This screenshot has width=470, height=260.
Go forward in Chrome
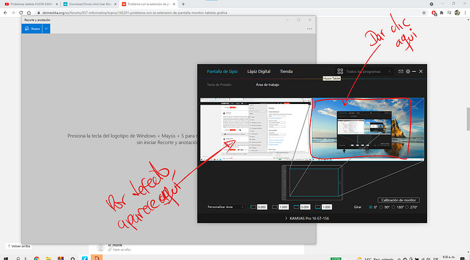(x=13, y=13)
